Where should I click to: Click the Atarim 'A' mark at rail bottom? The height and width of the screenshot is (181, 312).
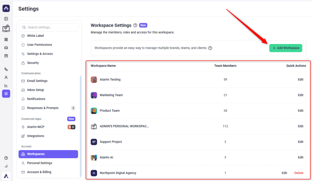pos(6,176)
